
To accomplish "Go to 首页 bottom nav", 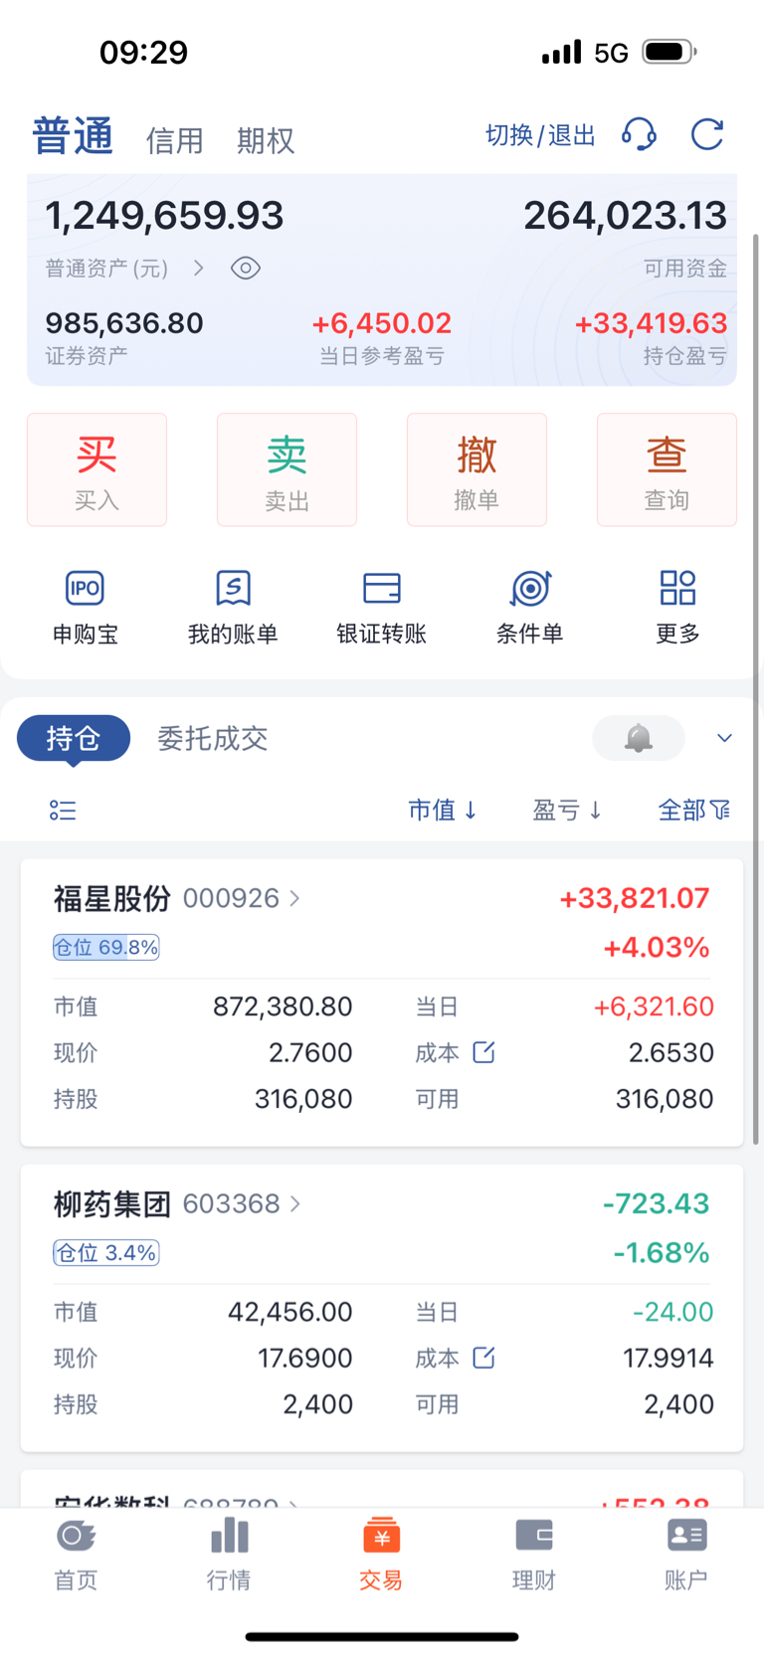I will pyautogui.click(x=76, y=1555).
